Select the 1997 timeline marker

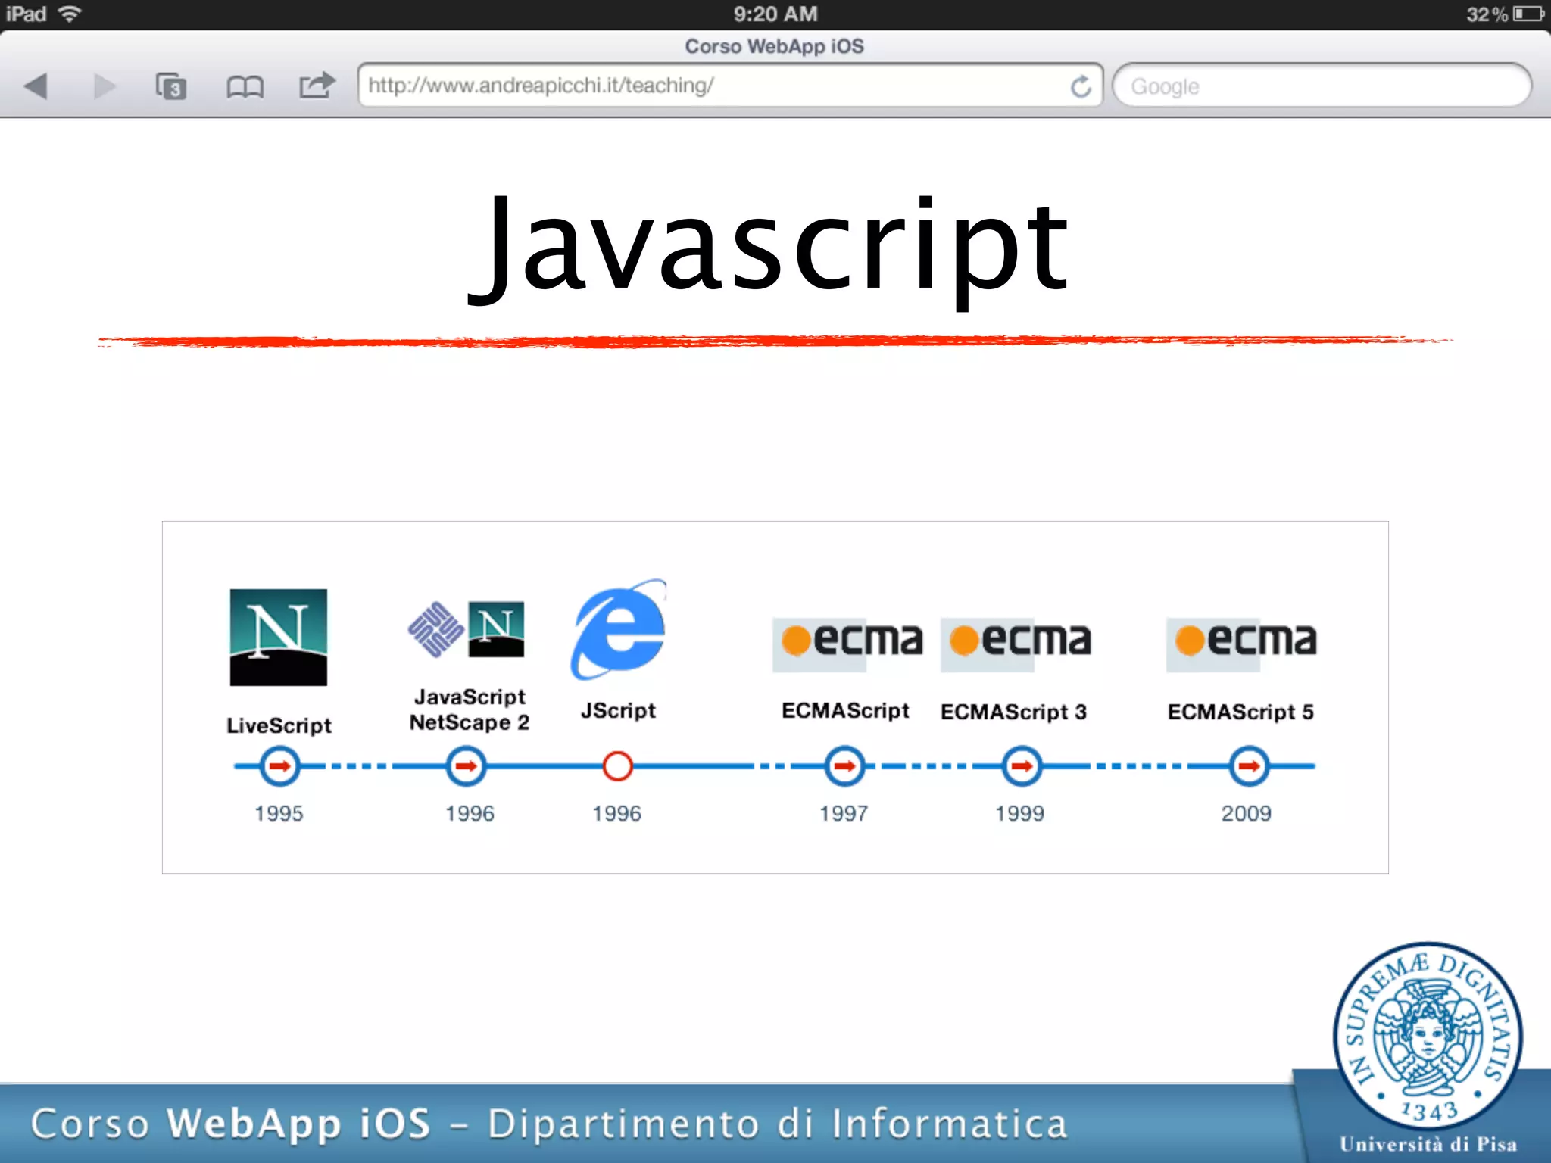point(844,766)
